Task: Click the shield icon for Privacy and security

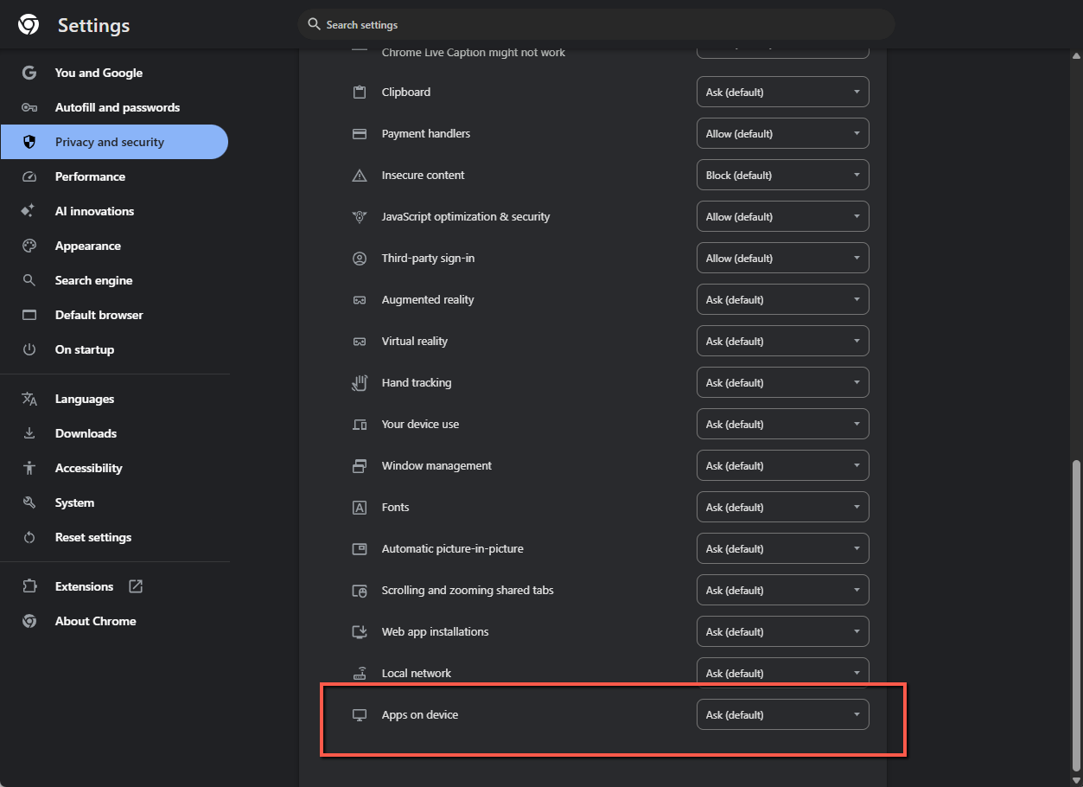Action: [29, 142]
